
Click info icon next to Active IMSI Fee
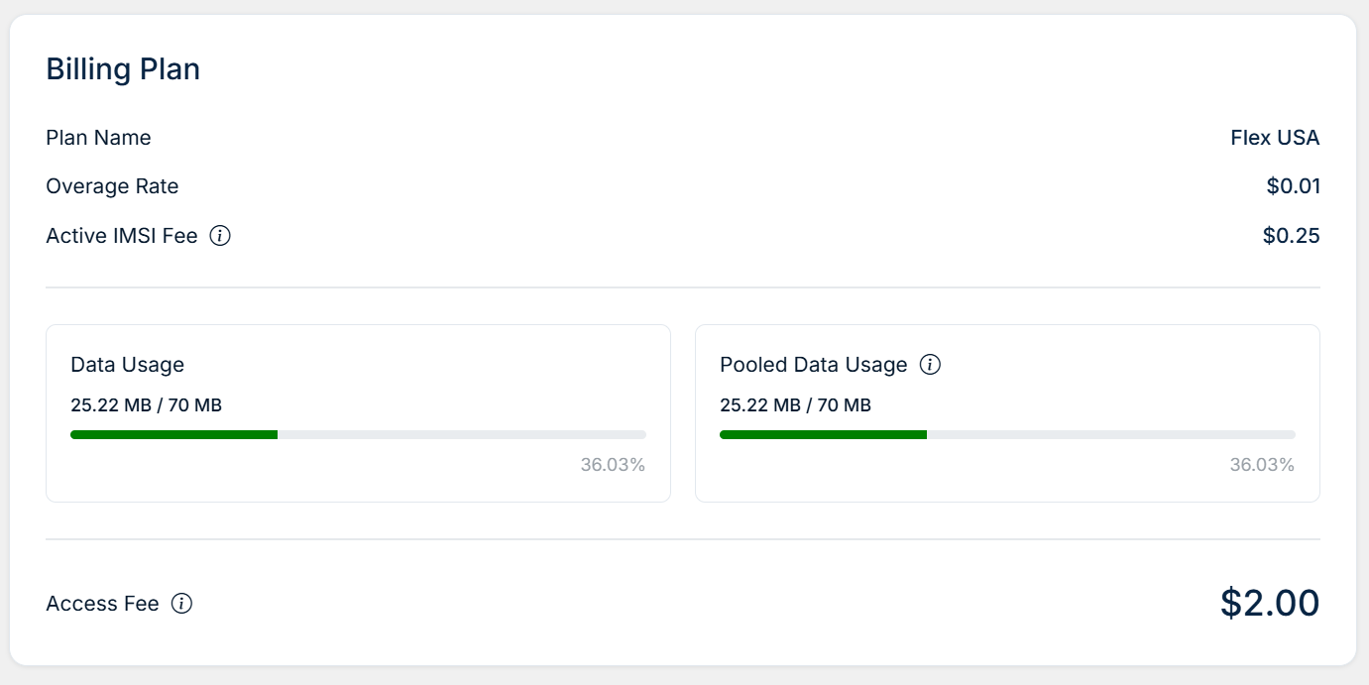click(220, 236)
